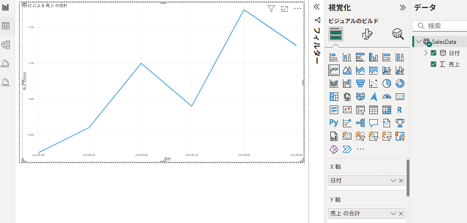Open more options on the chart visual
The image size is (467, 223).
click(298, 9)
